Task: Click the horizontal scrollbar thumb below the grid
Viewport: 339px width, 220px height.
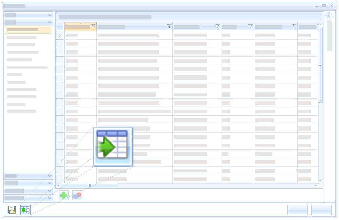Action: (x=89, y=186)
